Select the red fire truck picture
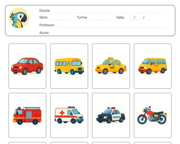 tap(27, 115)
